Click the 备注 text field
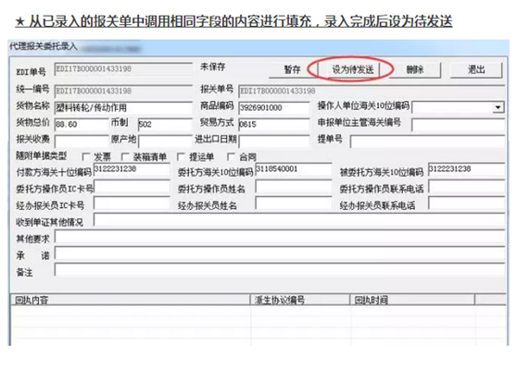Screen dimensions: 517x370 [x=280, y=269]
